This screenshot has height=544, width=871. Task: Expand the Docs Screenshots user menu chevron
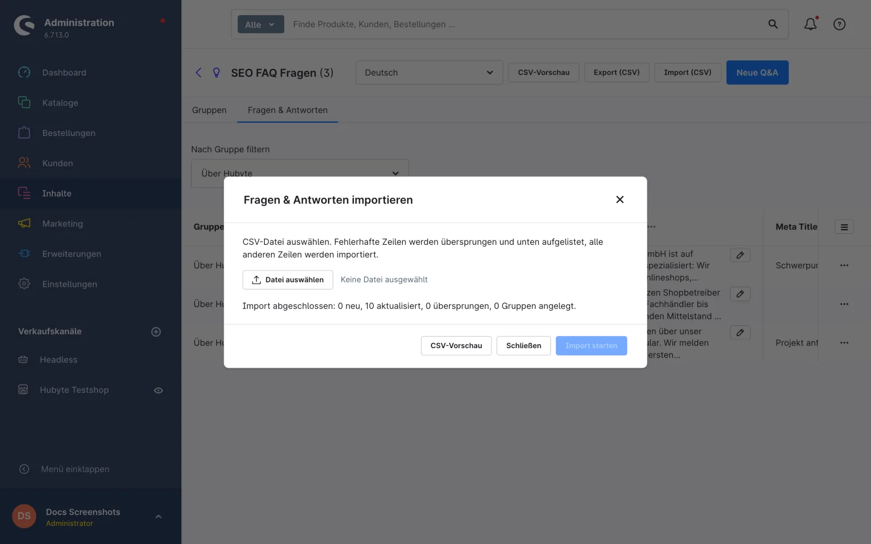click(x=158, y=517)
